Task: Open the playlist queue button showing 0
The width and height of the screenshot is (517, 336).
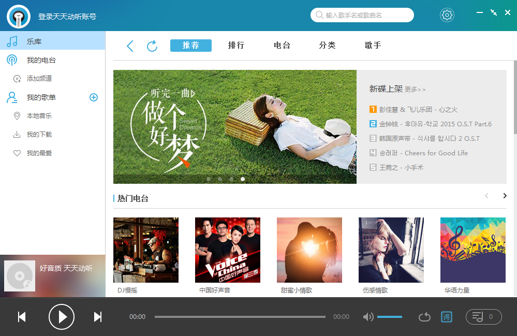Action: click(484, 317)
